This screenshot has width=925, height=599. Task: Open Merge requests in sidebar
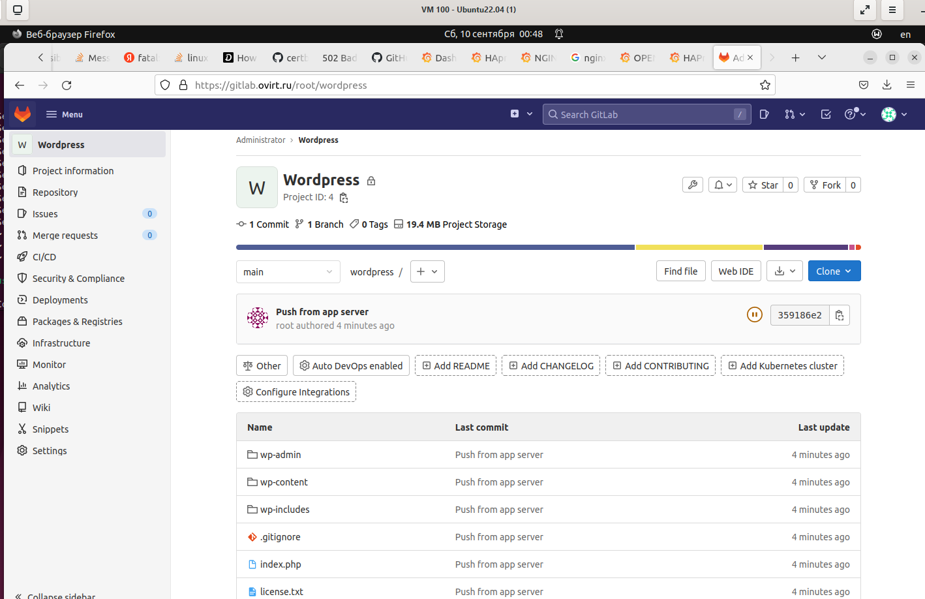pyautogui.click(x=65, y=236)
